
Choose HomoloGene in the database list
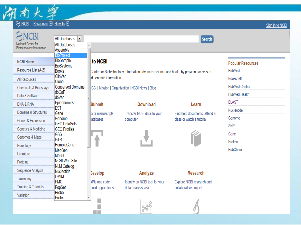(x=71, y=145)
